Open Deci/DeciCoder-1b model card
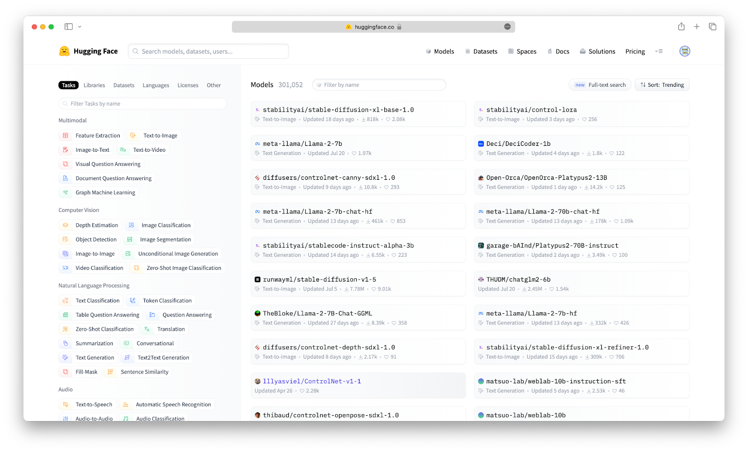Viewport: 748px width, 452px height. coord(582,148)
